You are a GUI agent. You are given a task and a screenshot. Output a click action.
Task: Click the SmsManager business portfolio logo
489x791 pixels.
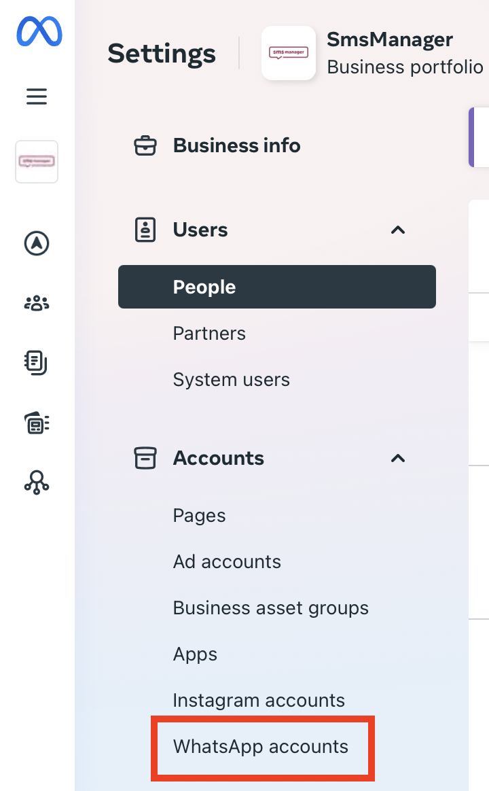click(289, 53)
